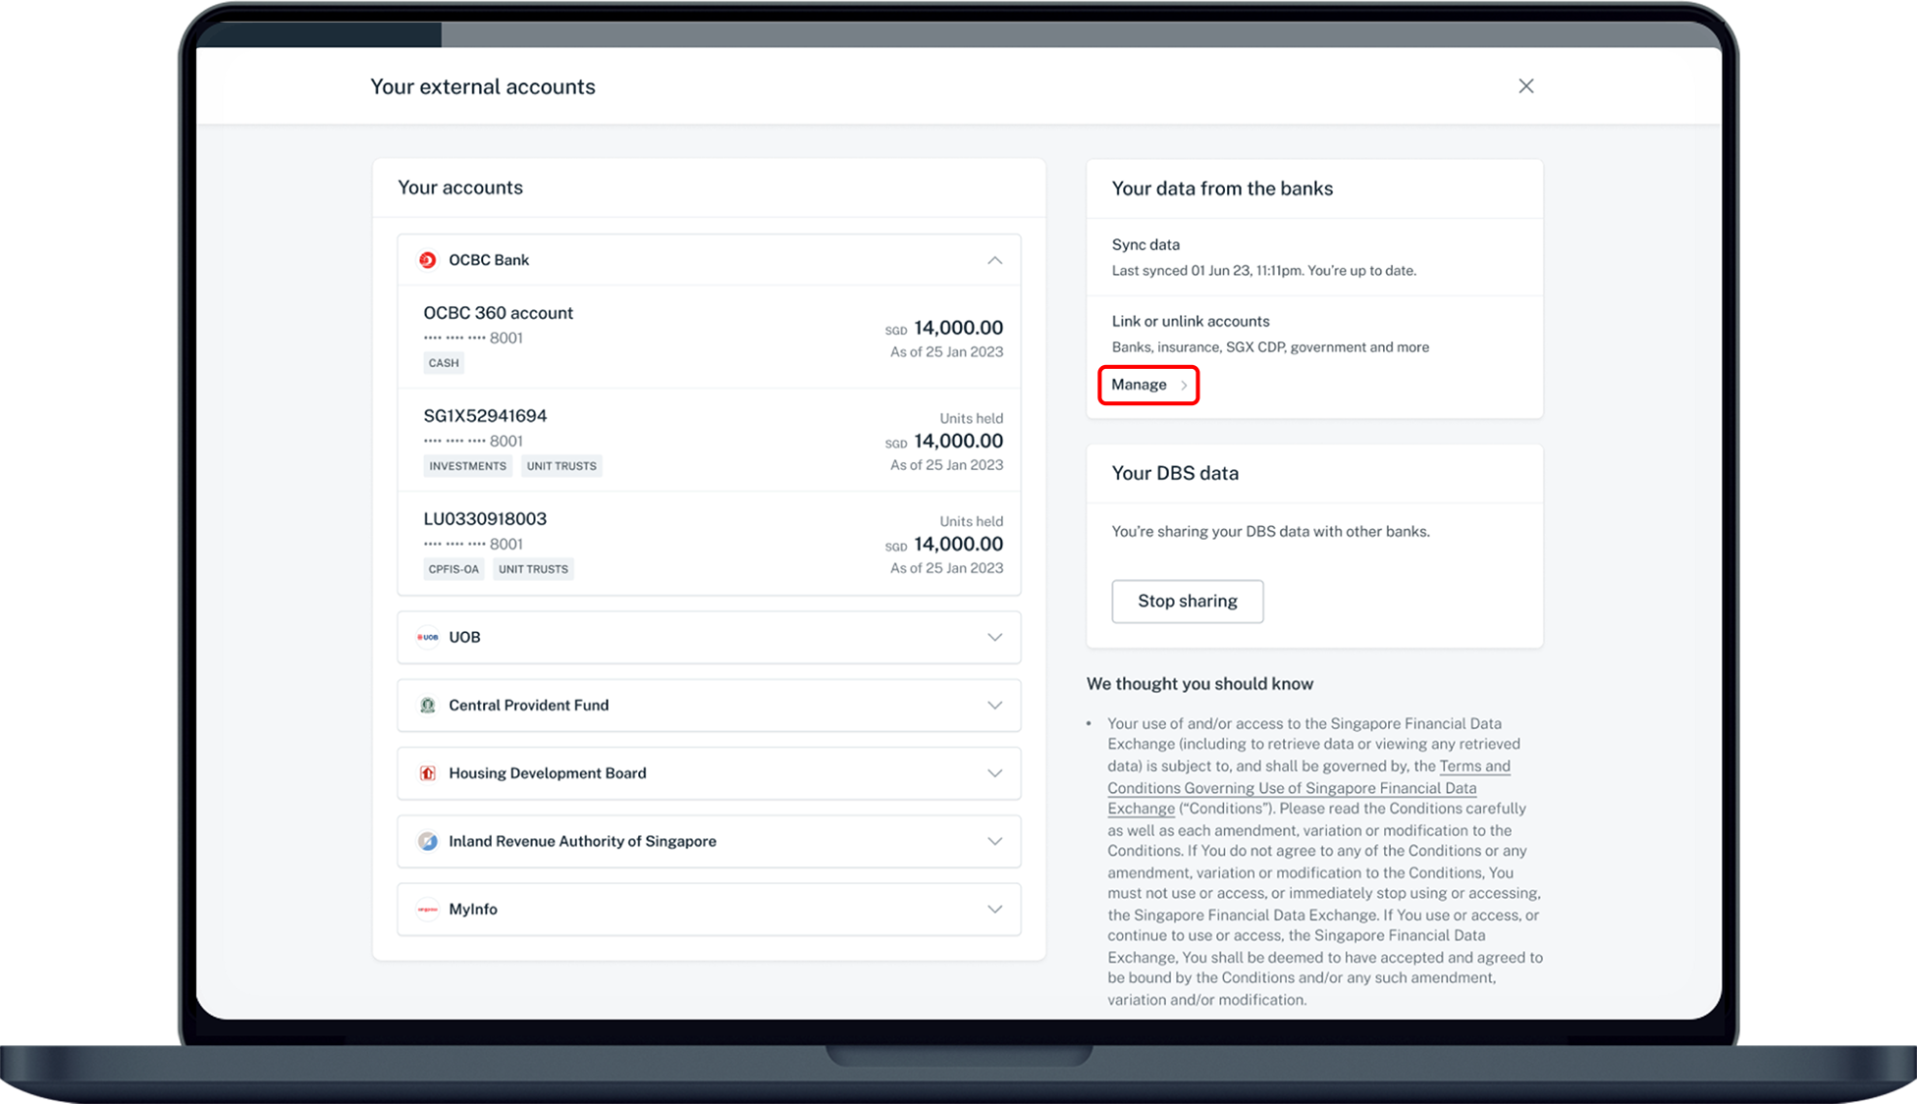Click the UOB logo icon
The image size is (1917, 1104).
click(427, 637)
